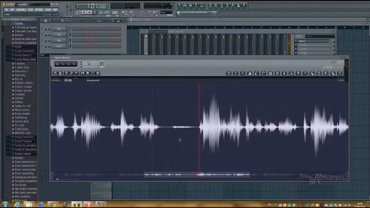Toggle Edison loop playback button
370x208 pixels.
coord(57,64)
